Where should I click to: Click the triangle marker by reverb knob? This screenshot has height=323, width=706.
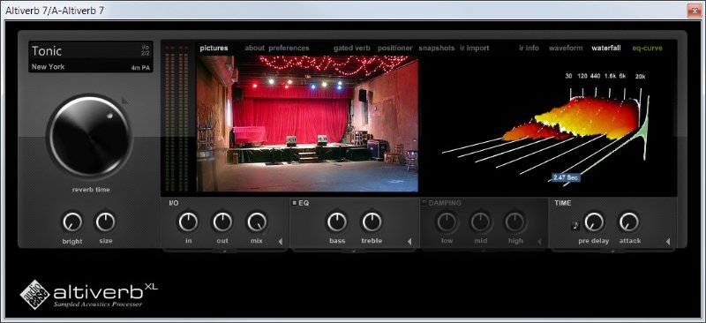[x=124, y=101]
